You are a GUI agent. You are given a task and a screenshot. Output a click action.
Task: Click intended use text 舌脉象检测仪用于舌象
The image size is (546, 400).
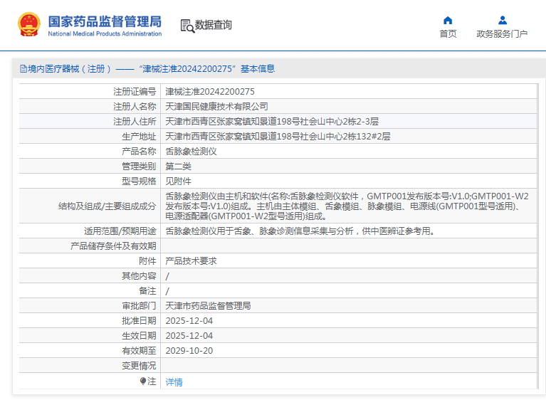(300, 231)
